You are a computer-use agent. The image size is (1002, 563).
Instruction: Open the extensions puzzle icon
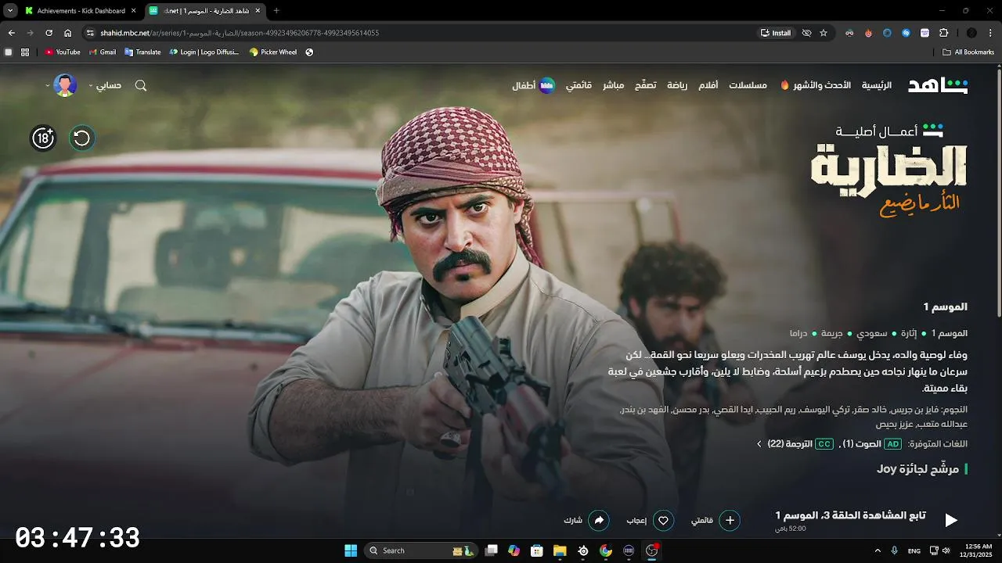pos(943,33)
